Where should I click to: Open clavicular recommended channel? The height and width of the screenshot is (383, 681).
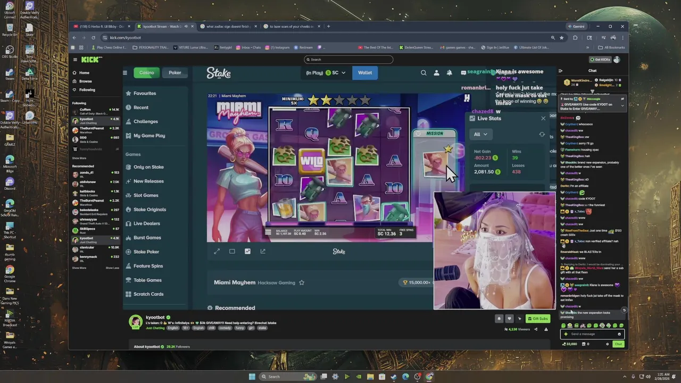[x=96, y=248]
